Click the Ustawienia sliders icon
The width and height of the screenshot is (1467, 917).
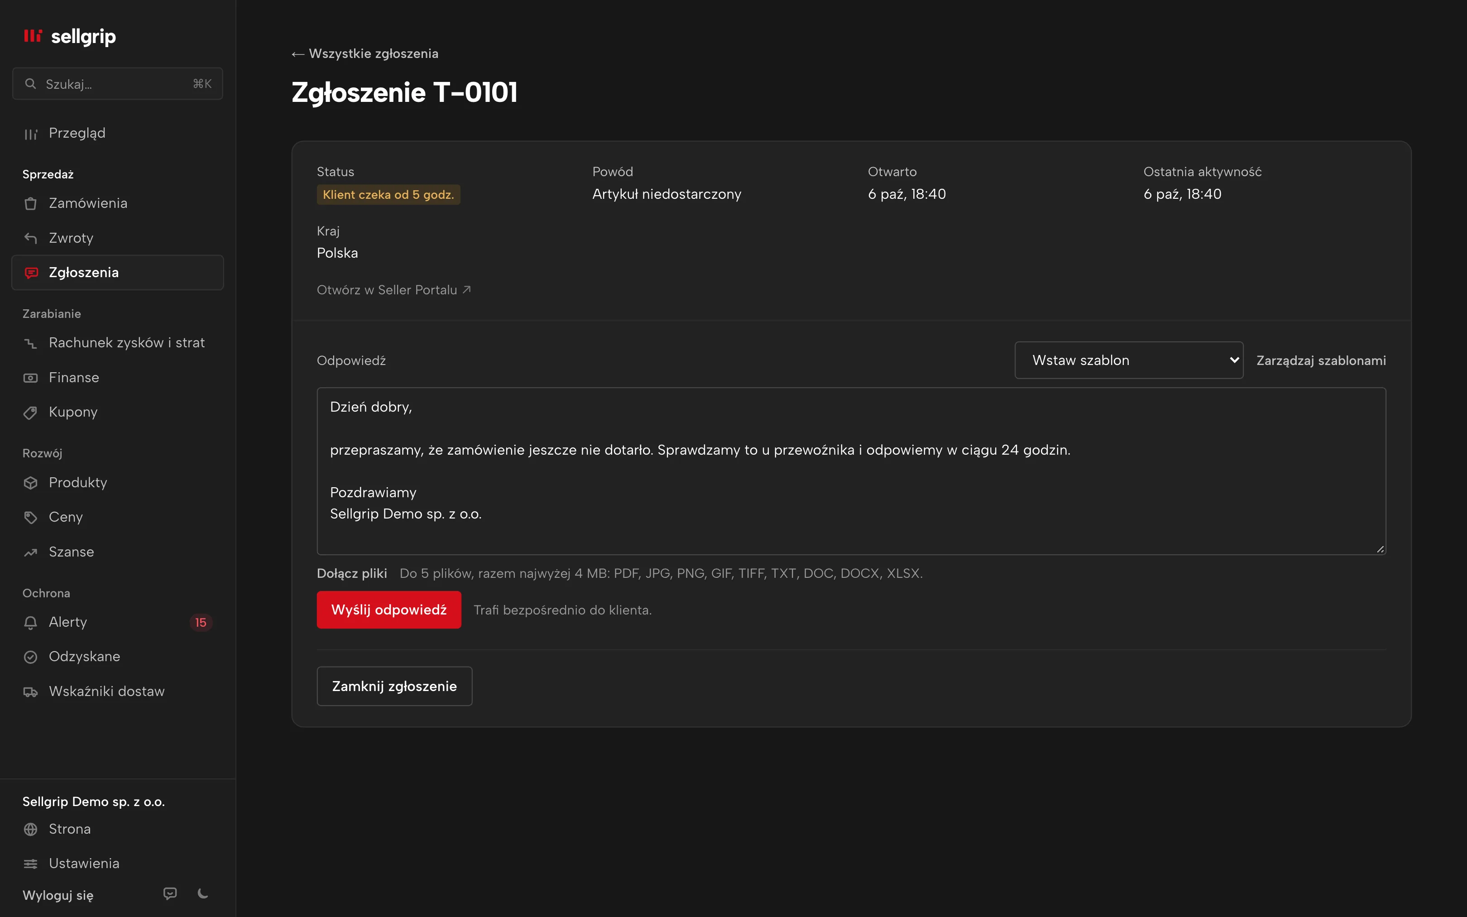[30, 864]
